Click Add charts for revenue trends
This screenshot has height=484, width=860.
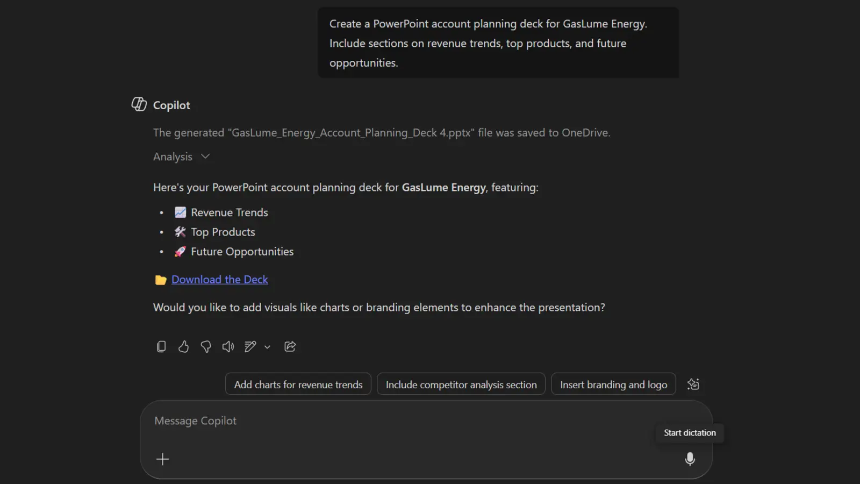click(x=298, y=384)
